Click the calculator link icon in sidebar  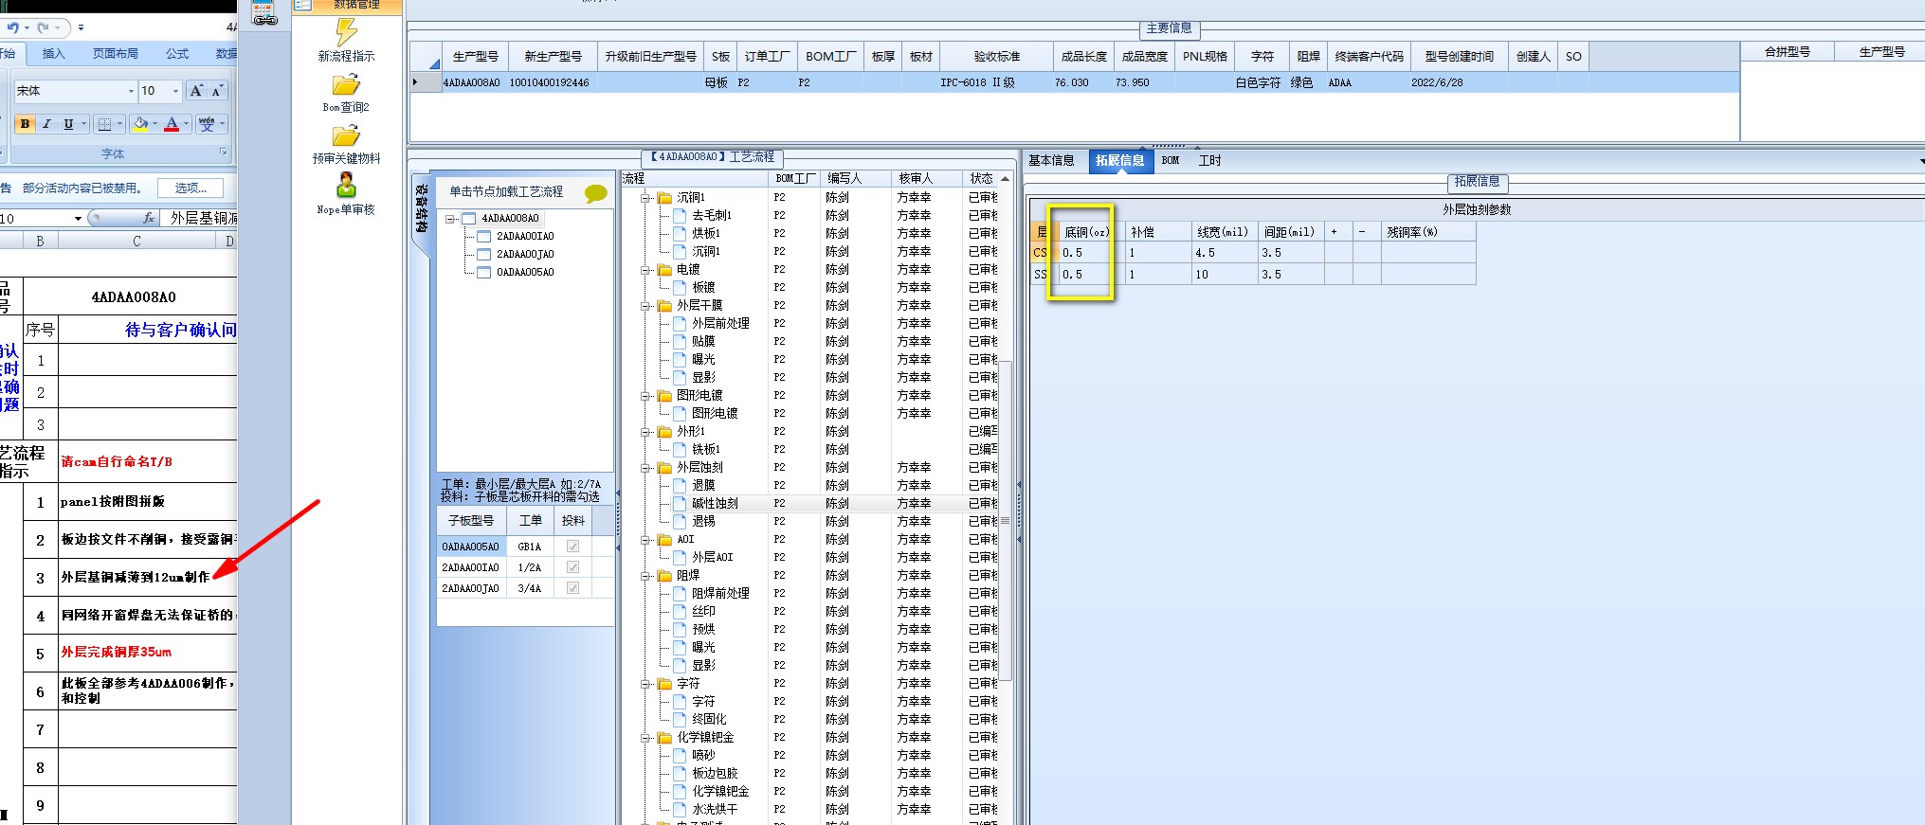[x=264, y=13]
